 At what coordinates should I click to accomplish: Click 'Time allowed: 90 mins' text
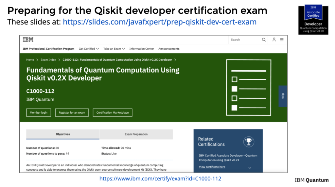pyautogui.click(x=116, y=148)
